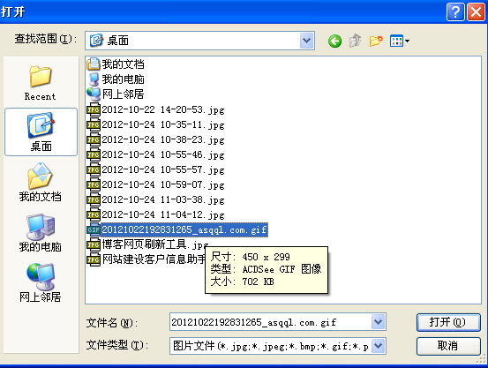
Task: Select 桌面 in the places sidebar
Action: [41, 132]
